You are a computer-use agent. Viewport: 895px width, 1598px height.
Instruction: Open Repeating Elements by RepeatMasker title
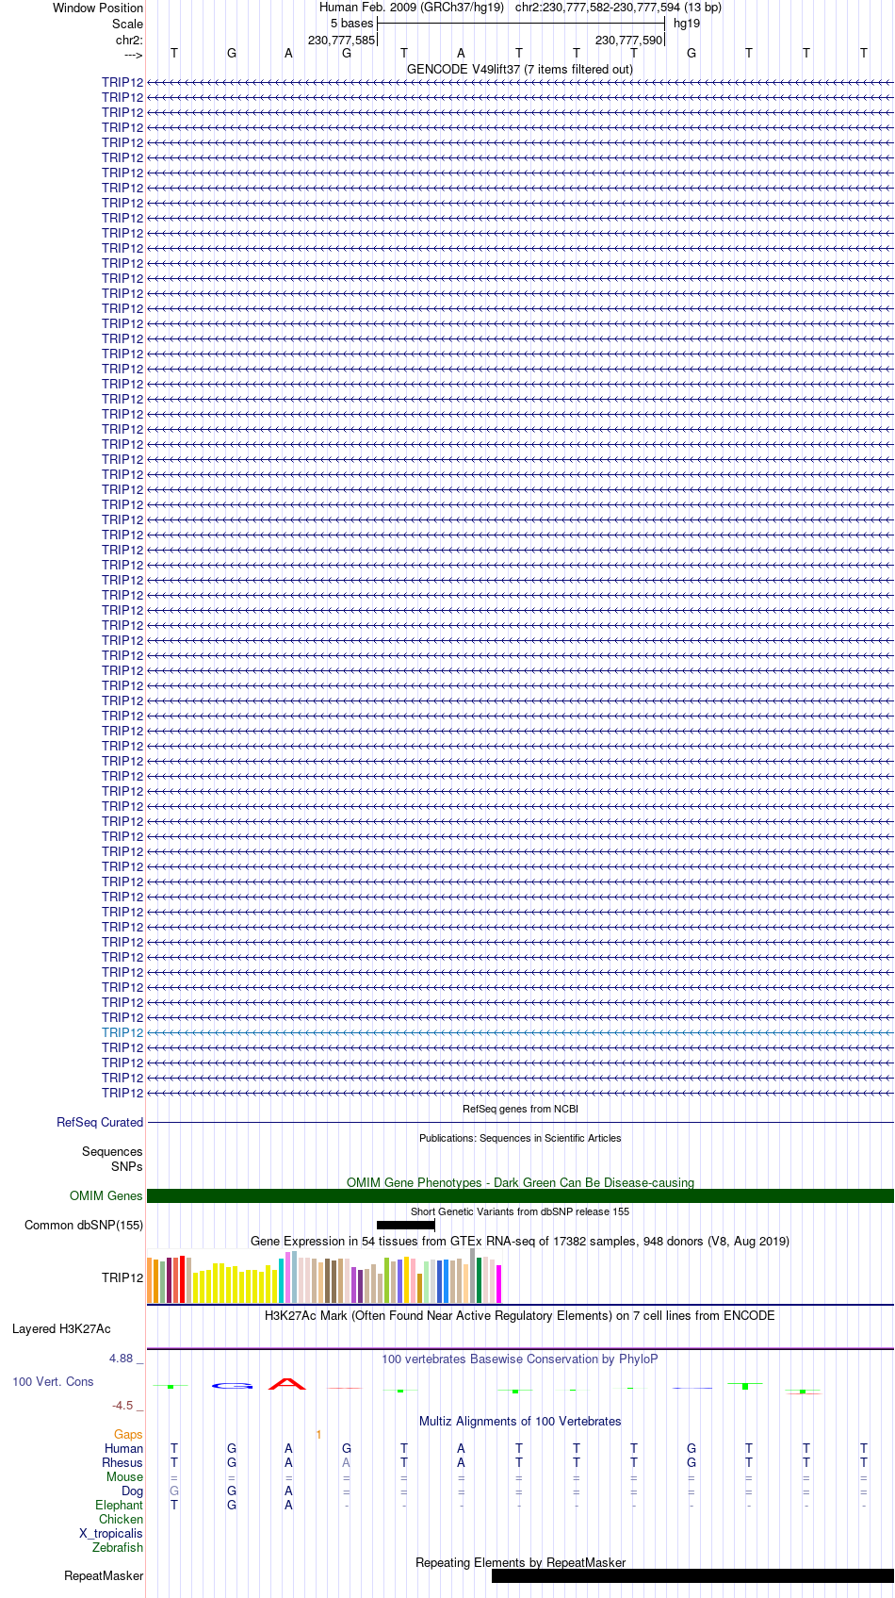(x=520, y=1562)
